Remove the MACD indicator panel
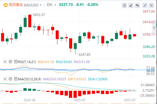The height and width of the screenshot is (104, 157). (5, 79)
